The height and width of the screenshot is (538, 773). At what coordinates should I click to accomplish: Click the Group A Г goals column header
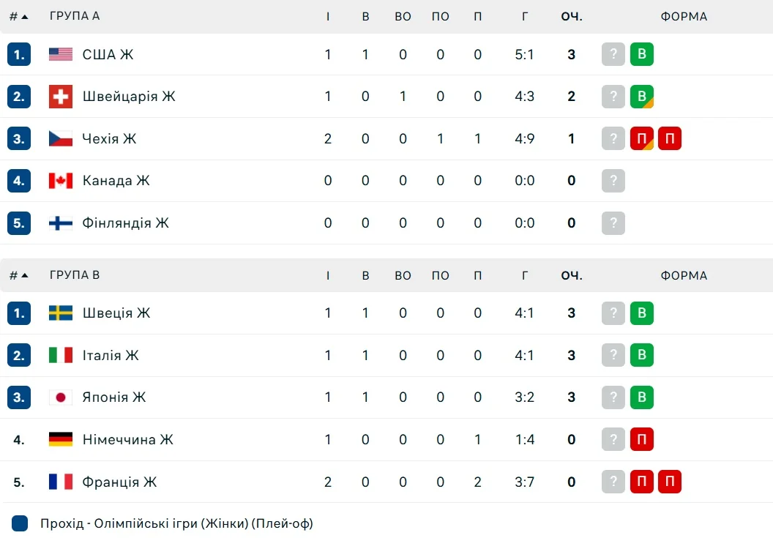[x=525, y=16]
